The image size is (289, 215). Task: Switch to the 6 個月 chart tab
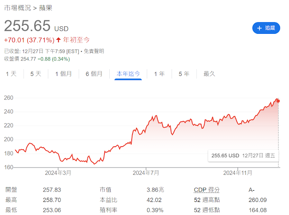point(94,74)
